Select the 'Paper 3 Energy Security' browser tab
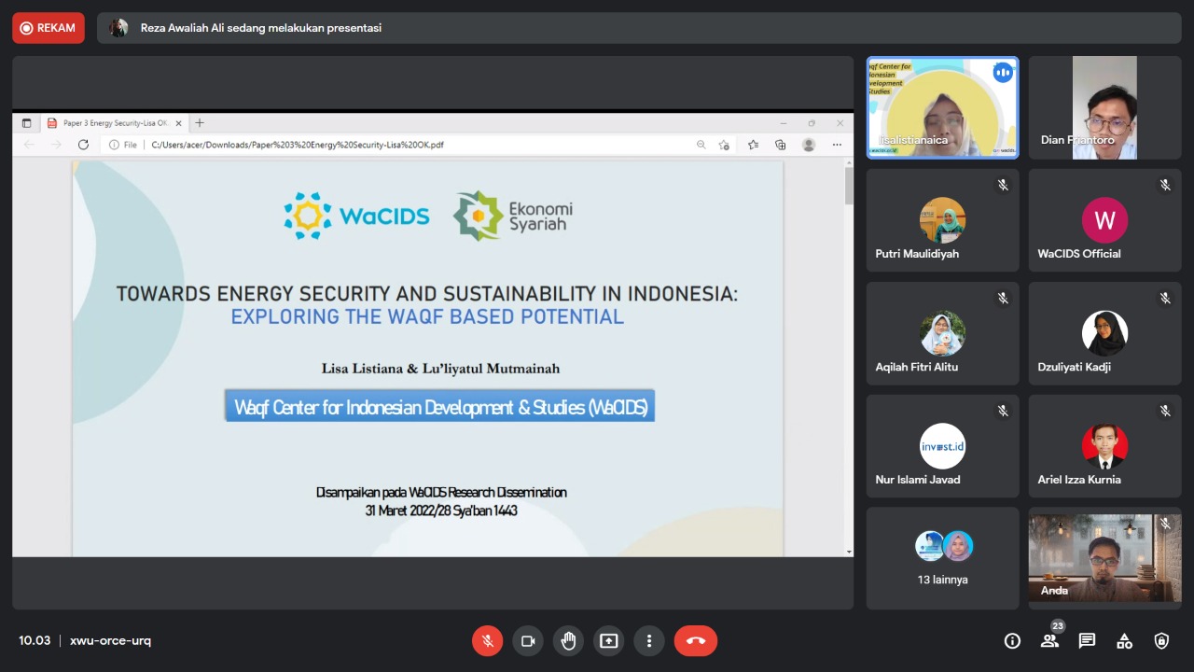 (x=115, y=122)
